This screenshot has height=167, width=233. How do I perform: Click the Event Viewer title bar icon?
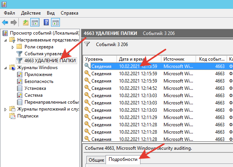point(4,4)
